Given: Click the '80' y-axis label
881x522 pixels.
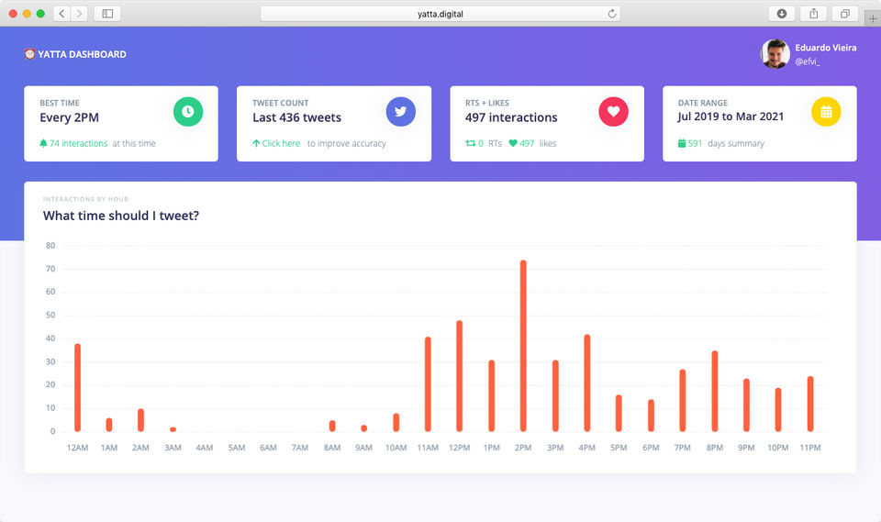Looking at the screenshot, I should coord(50,246).
